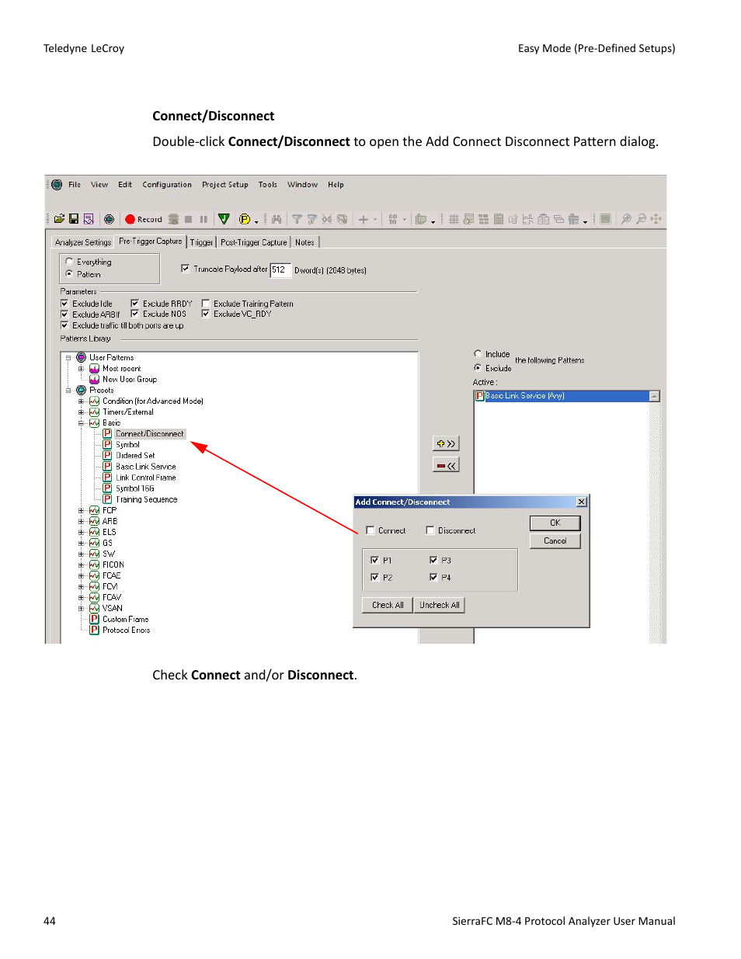The image size is (741, 959).
Task: Toggle the Exclude NOS checkbox
Action: tap(134, 314)
